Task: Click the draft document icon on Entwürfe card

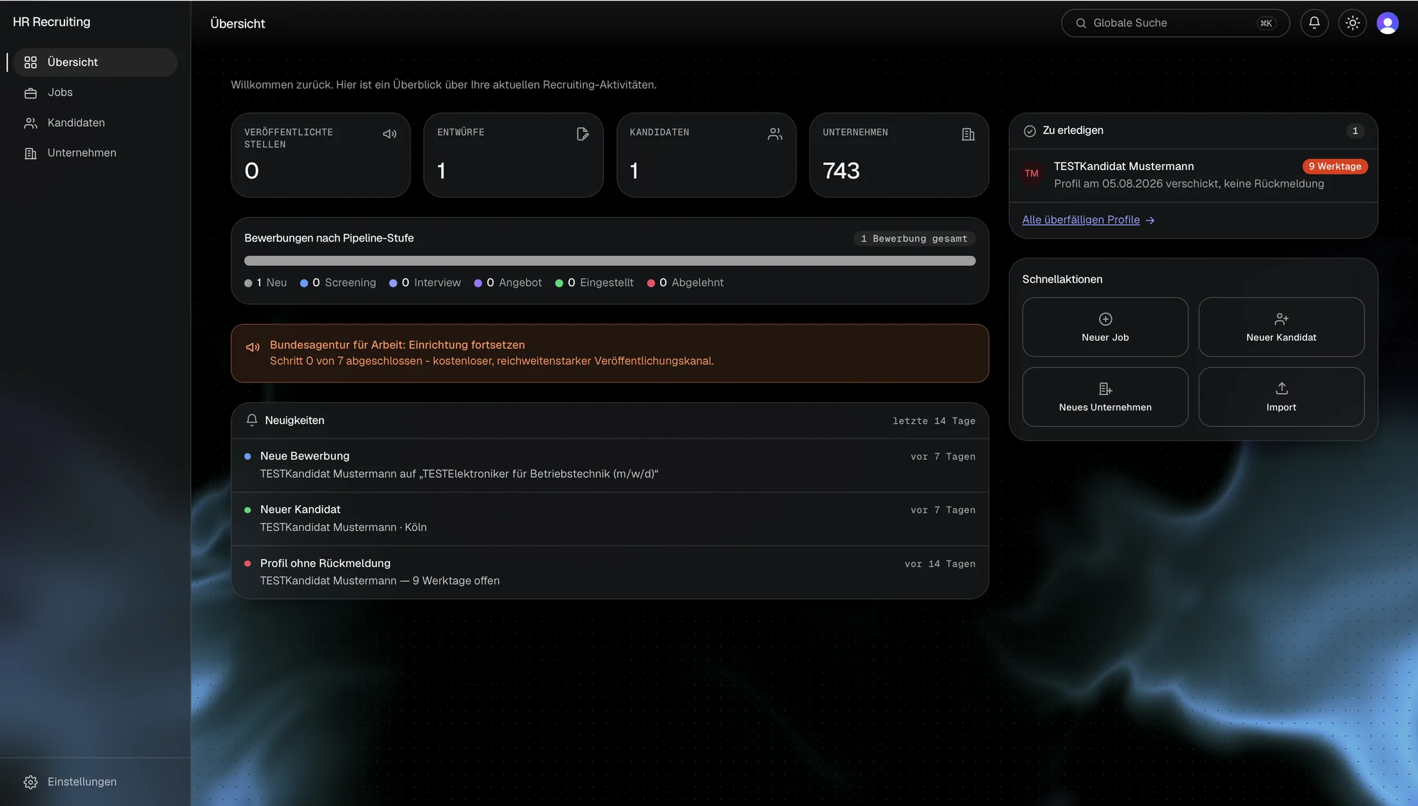Action: [x=583, y=134]
